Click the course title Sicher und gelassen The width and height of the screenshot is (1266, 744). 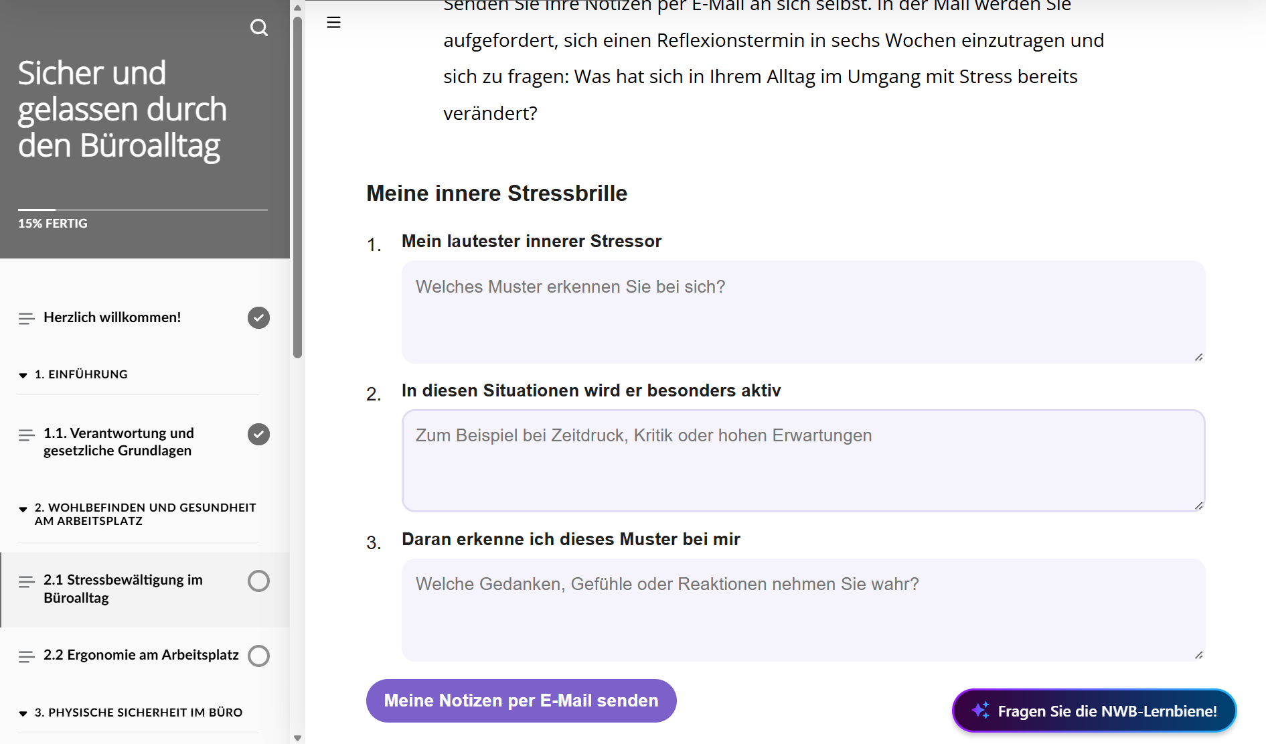point(123,110)
